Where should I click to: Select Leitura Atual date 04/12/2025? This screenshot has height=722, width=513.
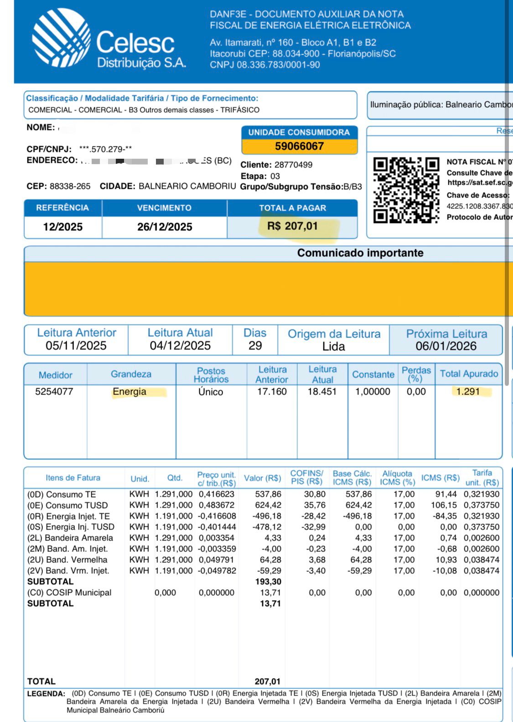[180, 346]
